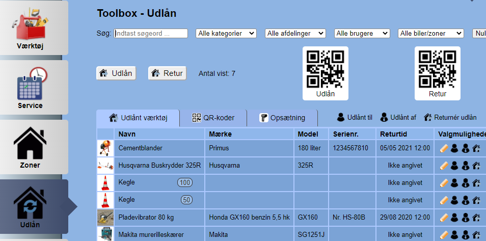This screenshot has height=241, width=486.
Task: Return the Makita murerilleskærer loan
Action: 476,235
